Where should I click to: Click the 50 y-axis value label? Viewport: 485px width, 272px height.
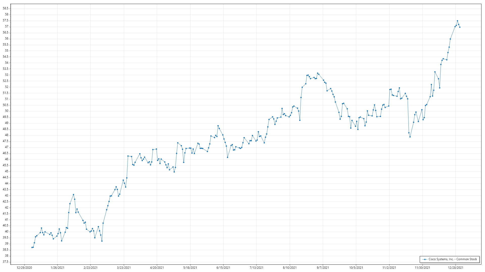(x=7, y=111)
